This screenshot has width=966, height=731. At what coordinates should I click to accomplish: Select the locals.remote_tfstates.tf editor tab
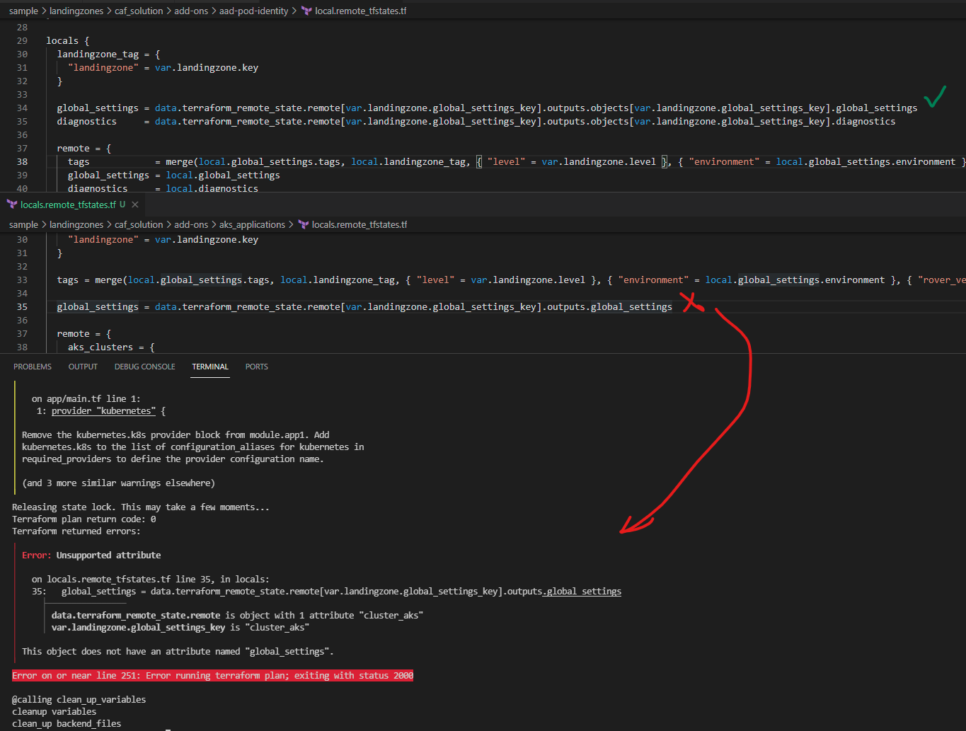67,204
